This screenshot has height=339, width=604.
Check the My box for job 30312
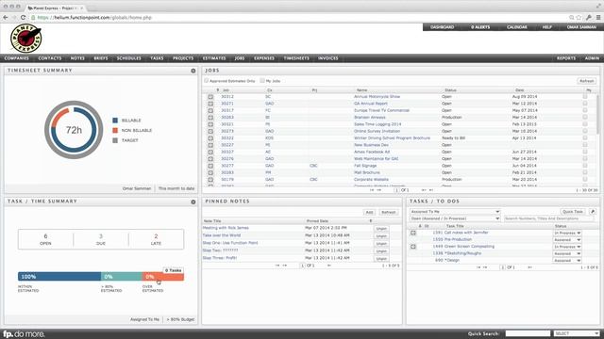click(x=585, y=96)
